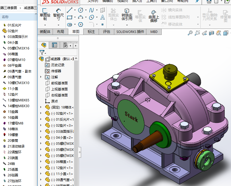The image size is (231, 186).
Task: Click the 草图绘制 sketch tool icon
Action: [45, 12]
